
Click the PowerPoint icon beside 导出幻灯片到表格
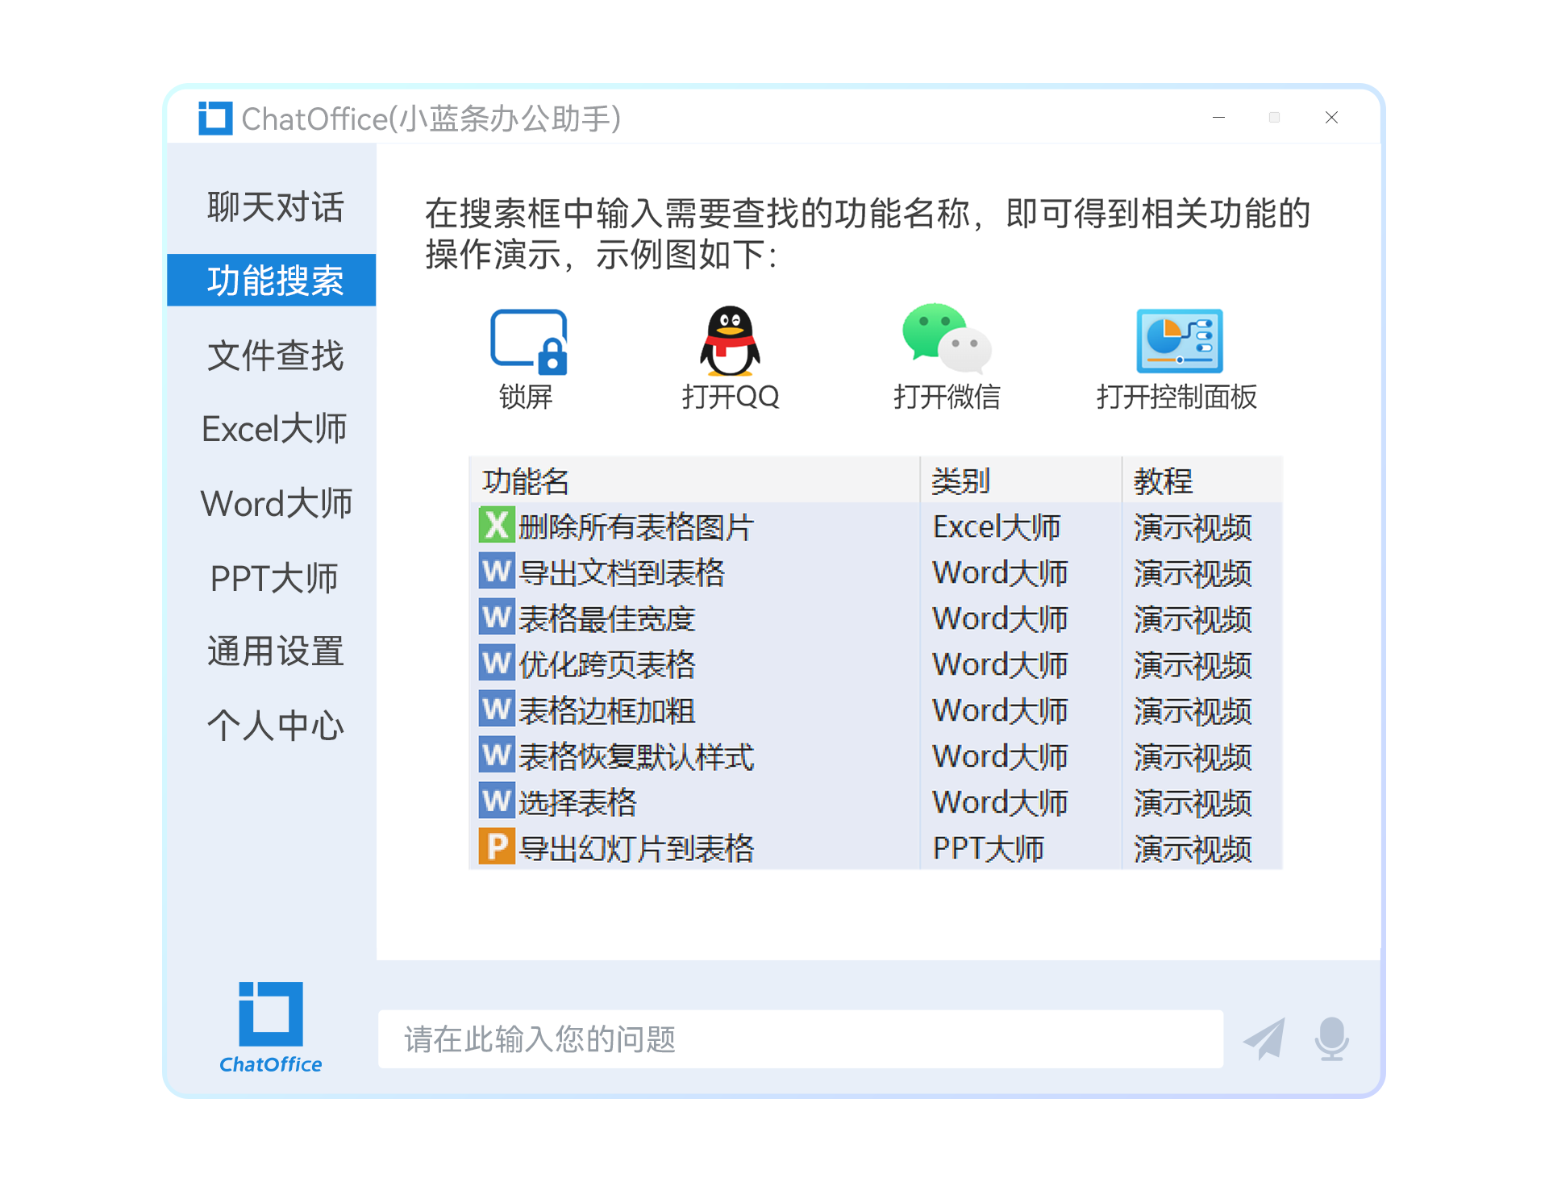(x=497, y=847)
